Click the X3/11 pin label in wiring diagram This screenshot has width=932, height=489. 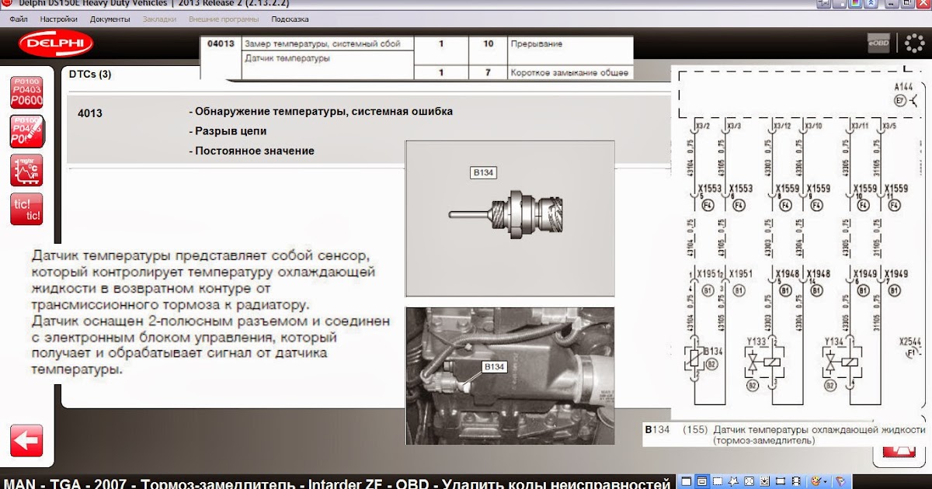[x=860, y=125]
